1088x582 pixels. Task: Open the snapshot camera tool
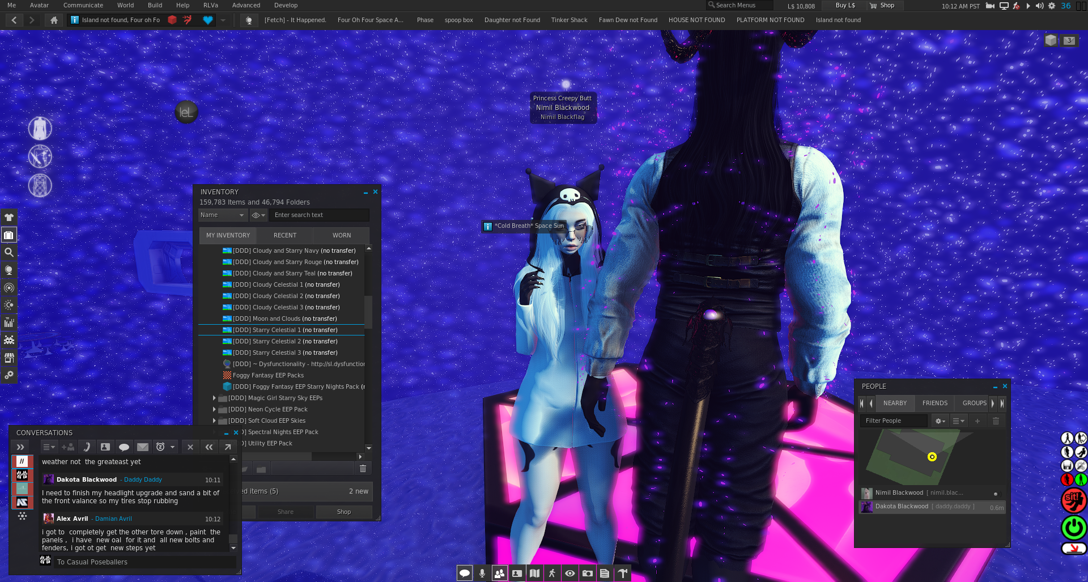click(588, 573)
